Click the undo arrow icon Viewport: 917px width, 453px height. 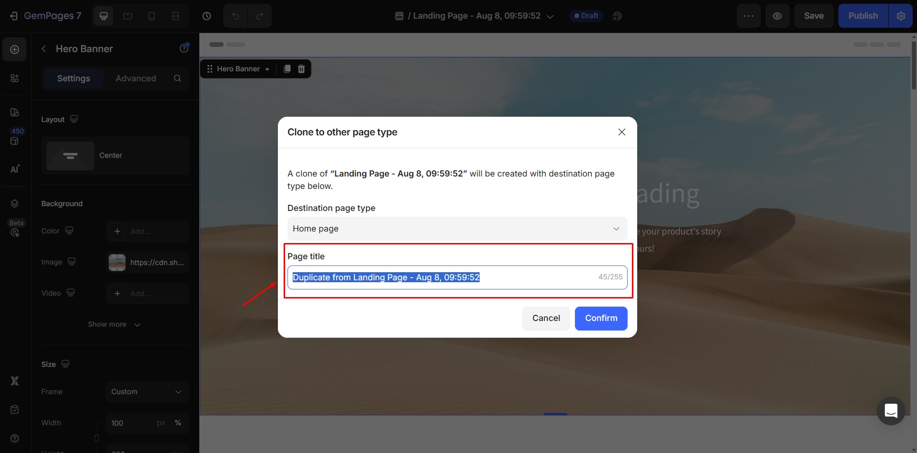(235, 15)
